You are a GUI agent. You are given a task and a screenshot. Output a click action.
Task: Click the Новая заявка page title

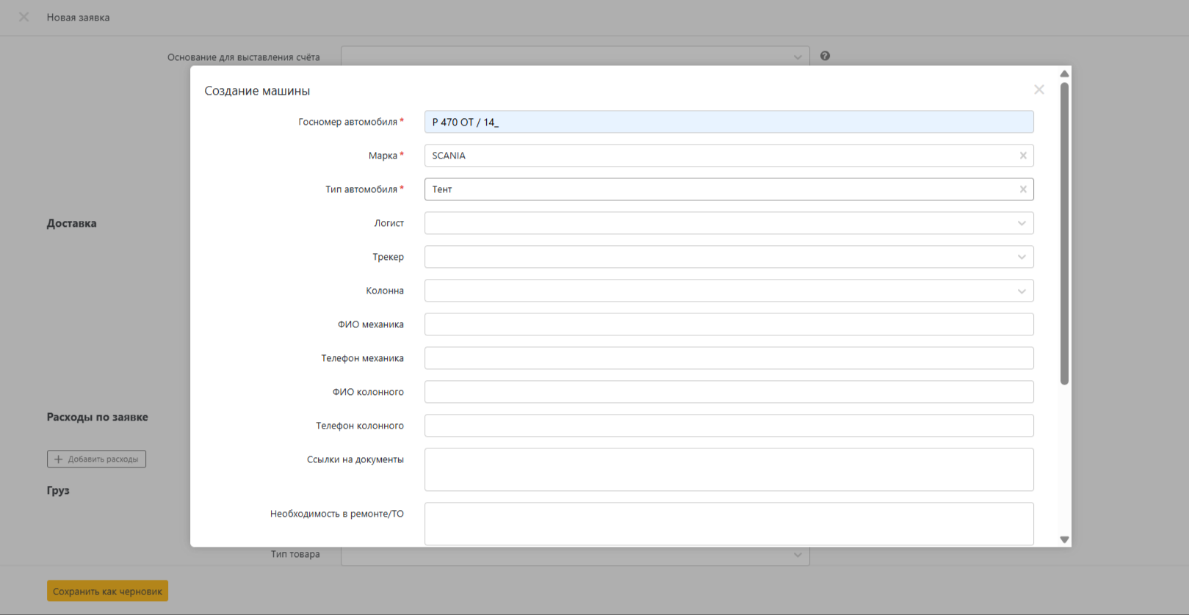pos(78,18)
